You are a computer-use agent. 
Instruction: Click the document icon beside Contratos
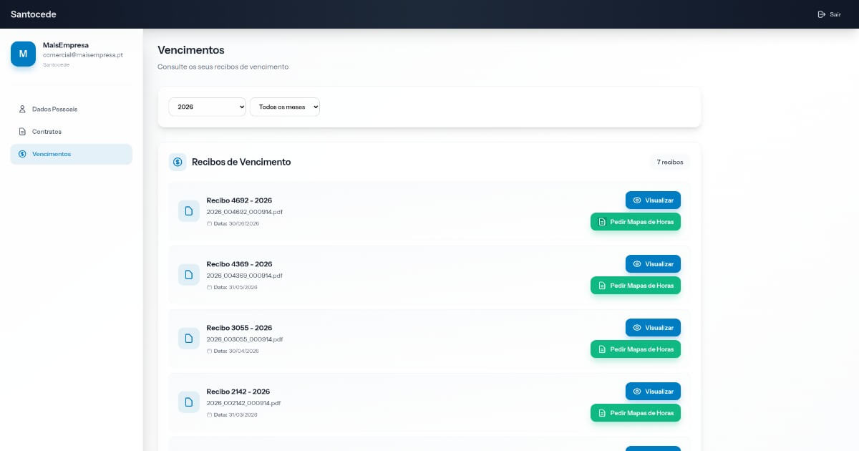click(22, 132)
